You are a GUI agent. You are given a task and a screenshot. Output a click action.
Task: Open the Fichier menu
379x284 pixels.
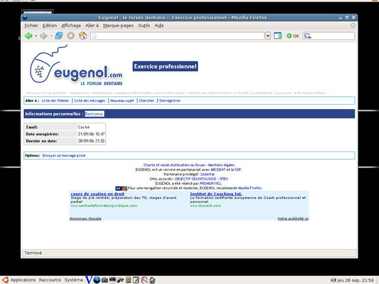pos(31,25)
